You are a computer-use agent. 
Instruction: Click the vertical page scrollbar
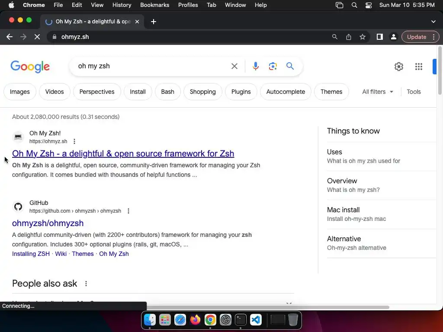coord(440,70)
